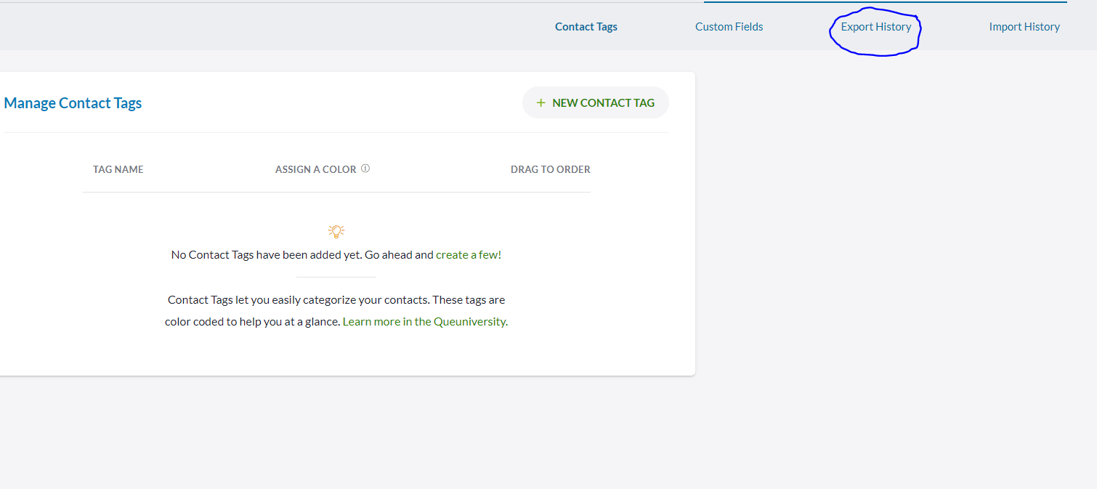This screenshot has height=489, width=1097.
Task: Click the "Contact Tags let you easily categorize" text
Action: pos(336,299)
